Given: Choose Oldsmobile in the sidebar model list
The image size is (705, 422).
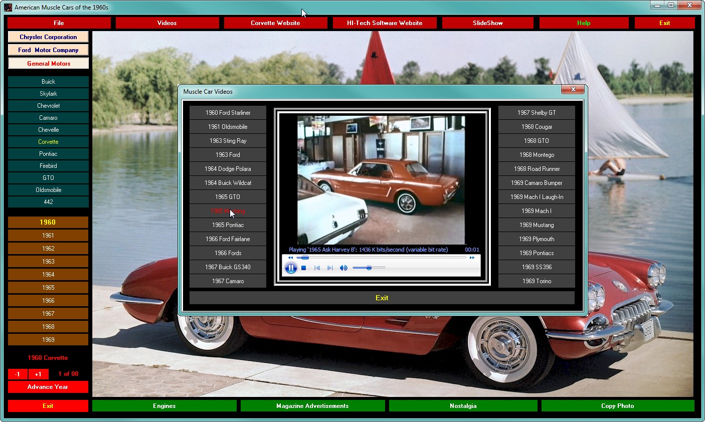Looking at the screenshot, I should pyautogui.click(x=48, y=190).
